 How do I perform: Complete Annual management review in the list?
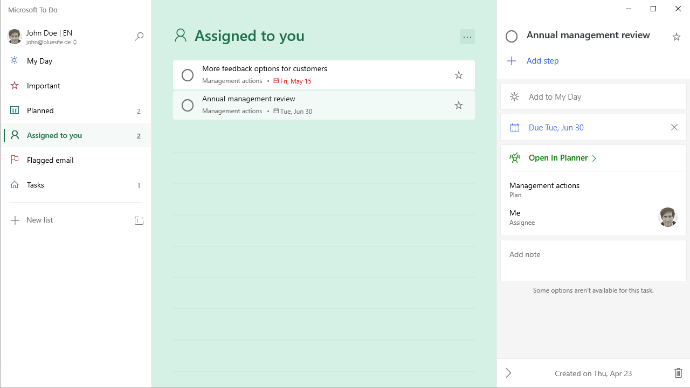tap(188, 105)
